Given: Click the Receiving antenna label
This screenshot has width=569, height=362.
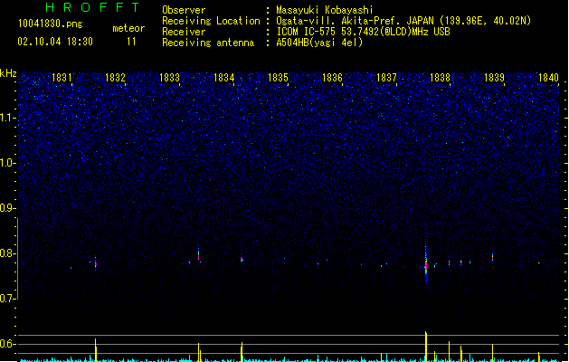Looking at the screenshot, I should tap(208, 43).
